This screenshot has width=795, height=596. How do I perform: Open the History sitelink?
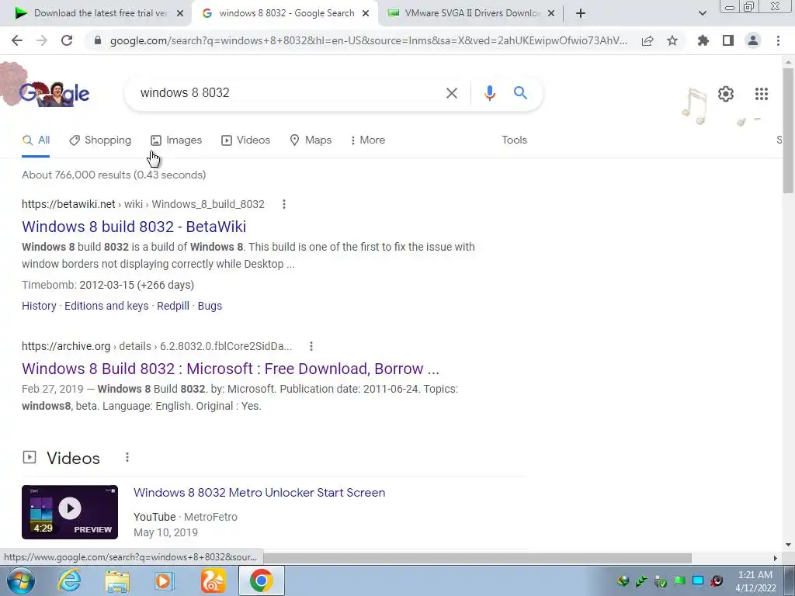[x=39, y=306]
